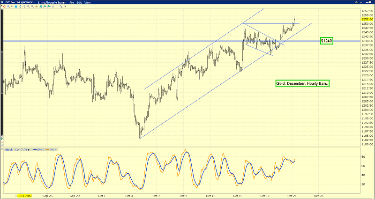This screenshot has width=375, height=199.
Task: Select the Gold. December. Hourly Bars. label
Action: pos(302,83)
